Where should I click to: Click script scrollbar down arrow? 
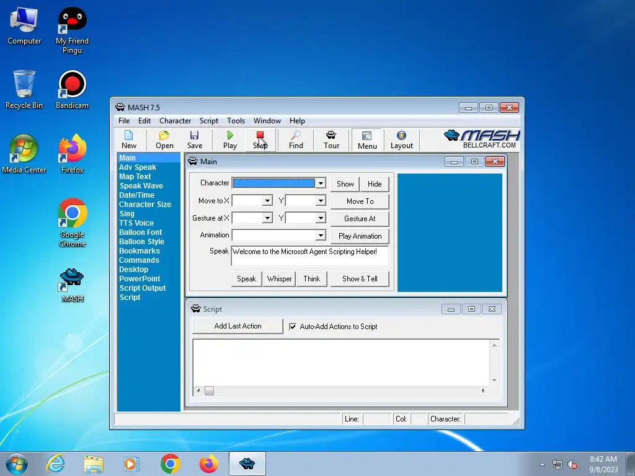494,381
